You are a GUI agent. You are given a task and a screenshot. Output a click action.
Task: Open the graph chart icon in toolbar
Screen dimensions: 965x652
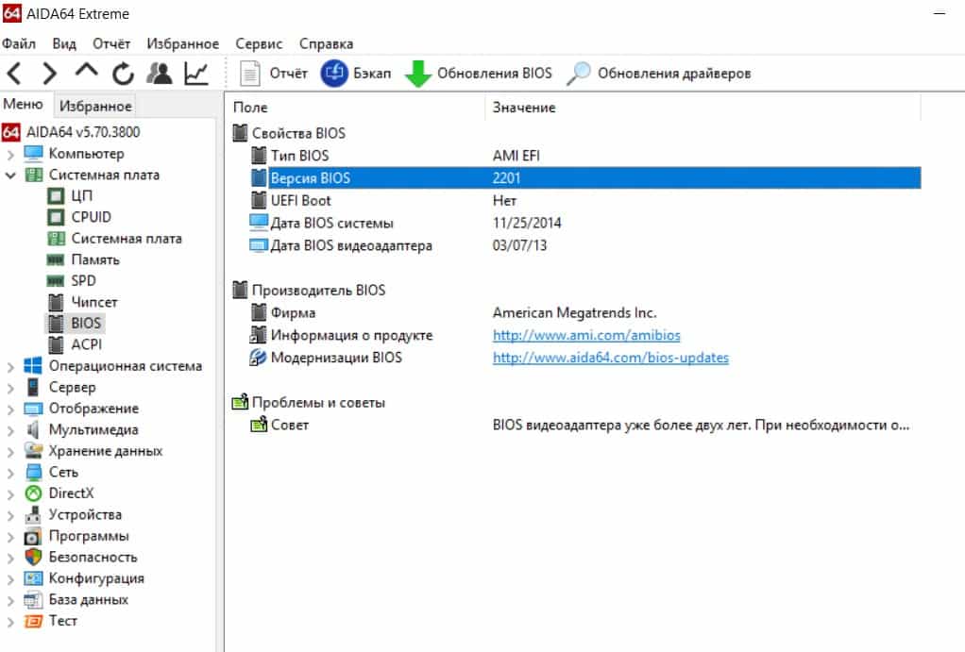click(x=196, y=74)
